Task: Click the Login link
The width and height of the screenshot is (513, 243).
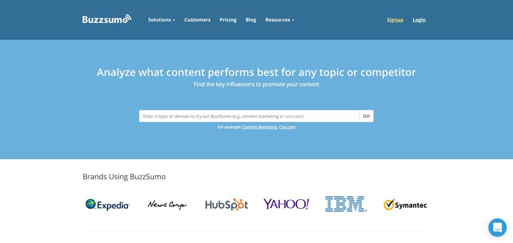Action: pyautogui.click(x=419, y=20)
